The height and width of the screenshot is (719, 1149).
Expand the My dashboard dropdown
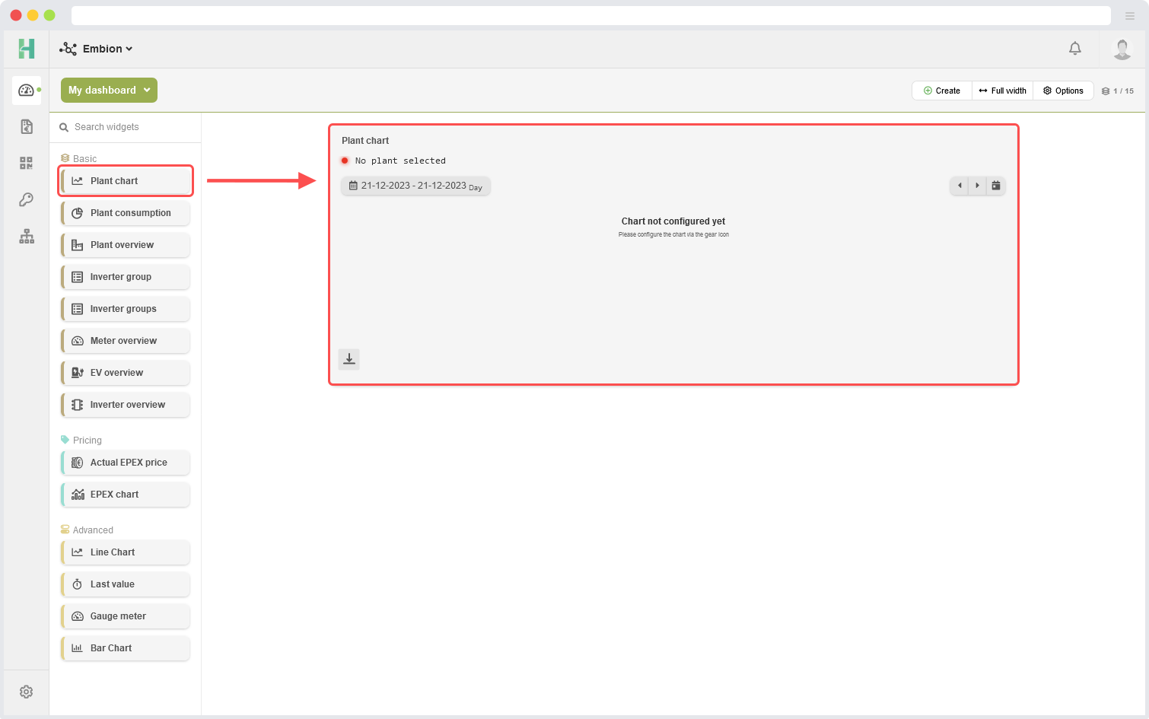(x=109, y=90)
